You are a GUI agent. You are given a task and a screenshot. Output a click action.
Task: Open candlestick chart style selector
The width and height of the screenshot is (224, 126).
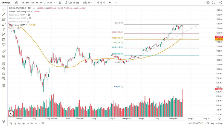tap(60, 3)
